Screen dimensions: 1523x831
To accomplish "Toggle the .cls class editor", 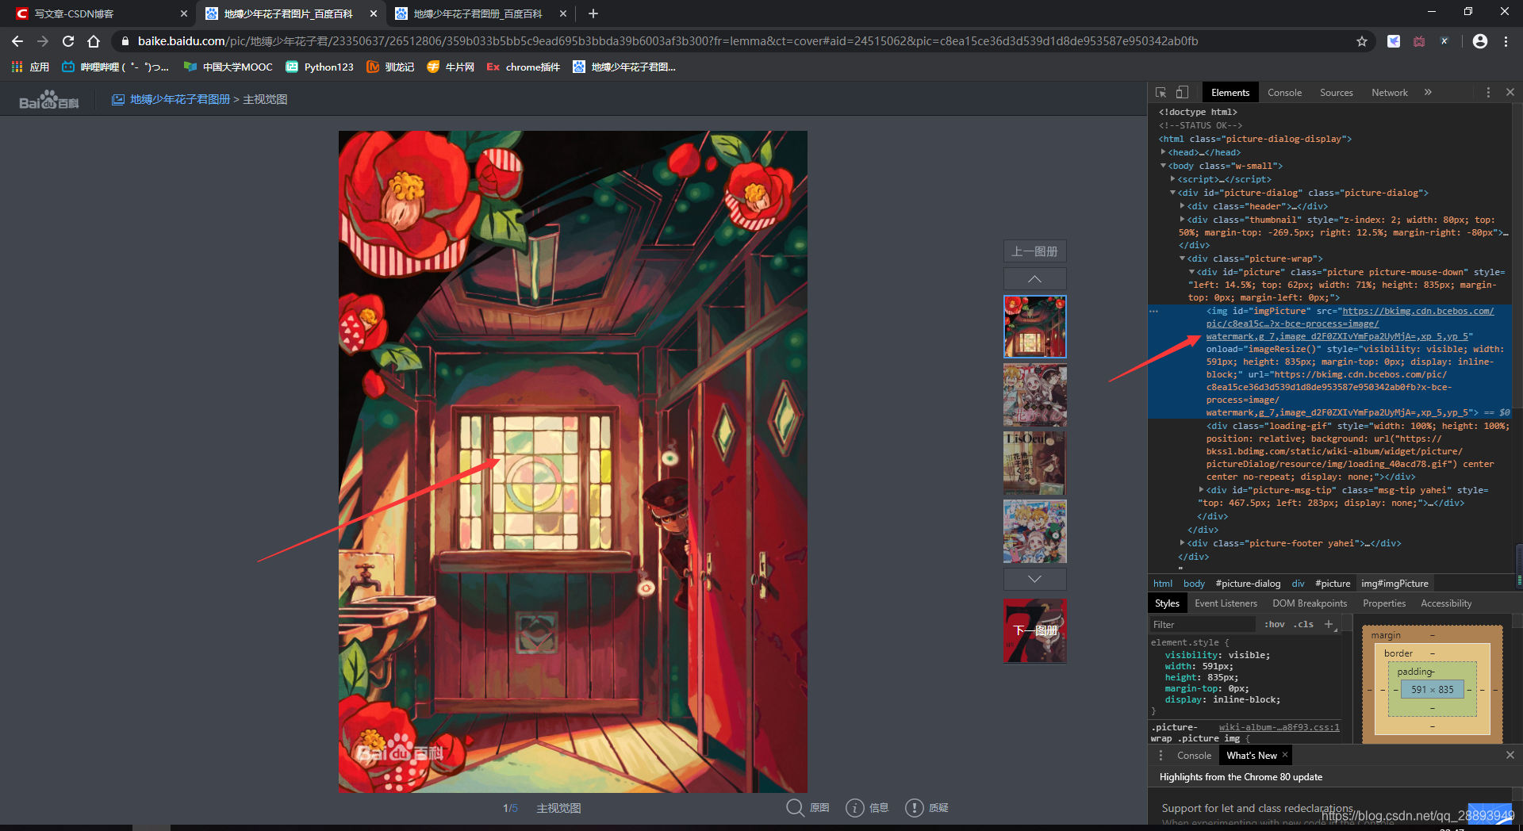I will [x=1303, y=625].
